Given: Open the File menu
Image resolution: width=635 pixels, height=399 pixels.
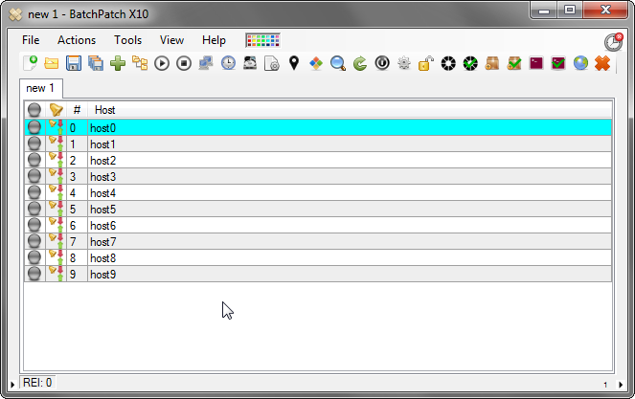Looking at the screenshot, I should click(x=31, y=40).
